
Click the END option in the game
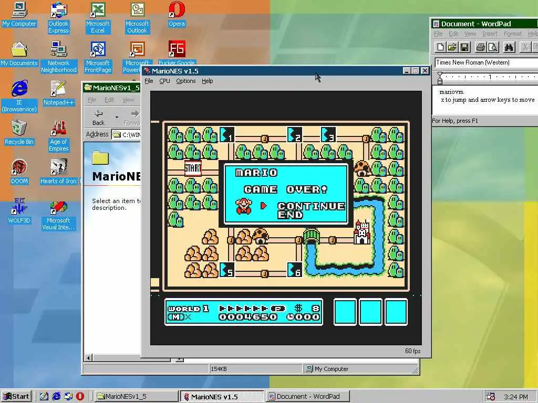(x=290, y=215)
